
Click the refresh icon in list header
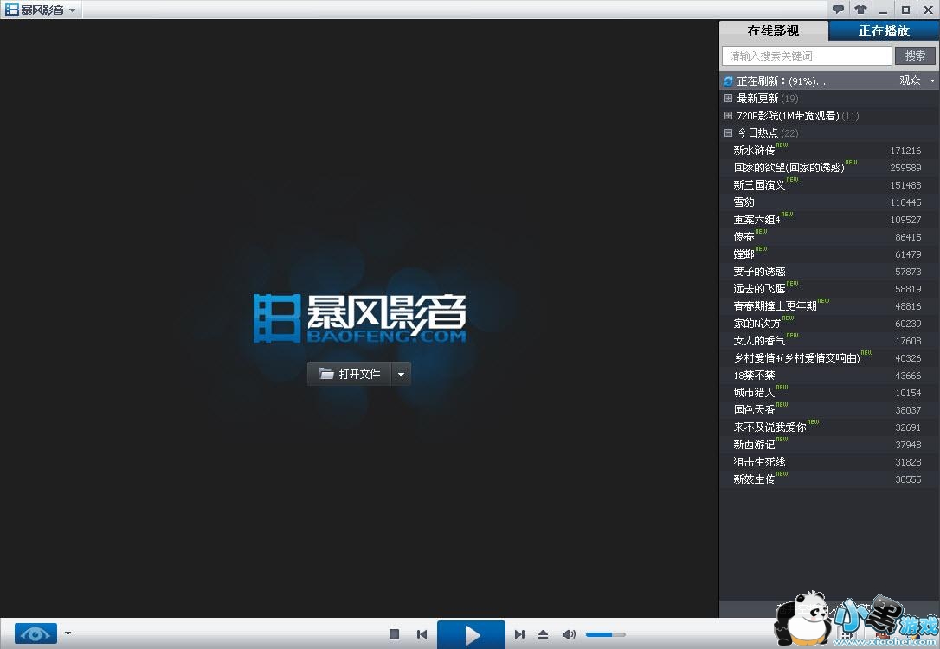coord(728,80)
